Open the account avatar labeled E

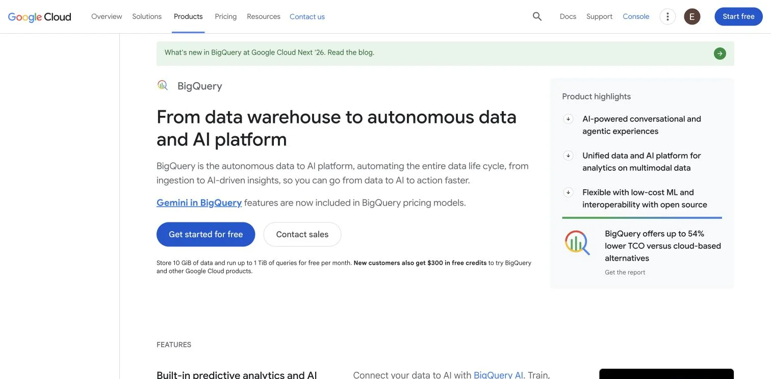[x=692, y=16]
